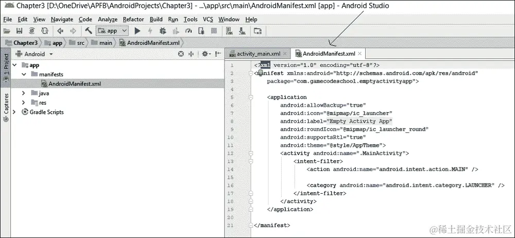Click Scroll from Source target icon
The width and height of the screenshot is (515, 238).
coord(181,54)
